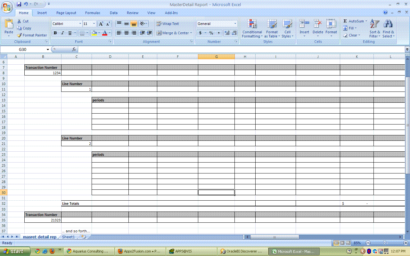Viewport: 410px width, 256px height.
Task: Select the cell containing 21323
Action: 43,220
